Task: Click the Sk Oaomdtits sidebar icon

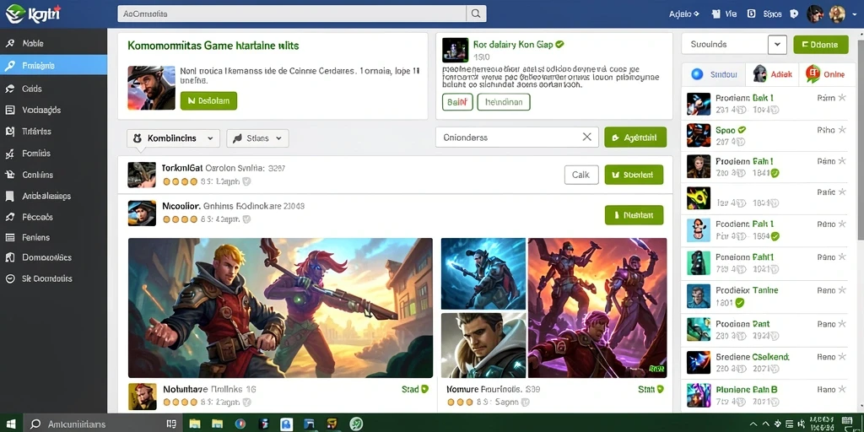Action: [x=10, y=278]
